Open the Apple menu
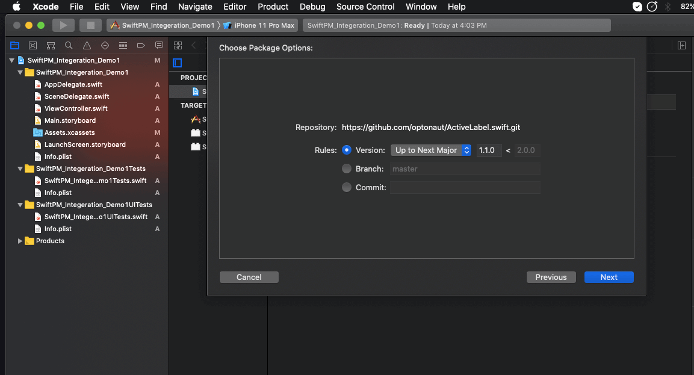The image size is (694, 375). [x=16, y=7]
